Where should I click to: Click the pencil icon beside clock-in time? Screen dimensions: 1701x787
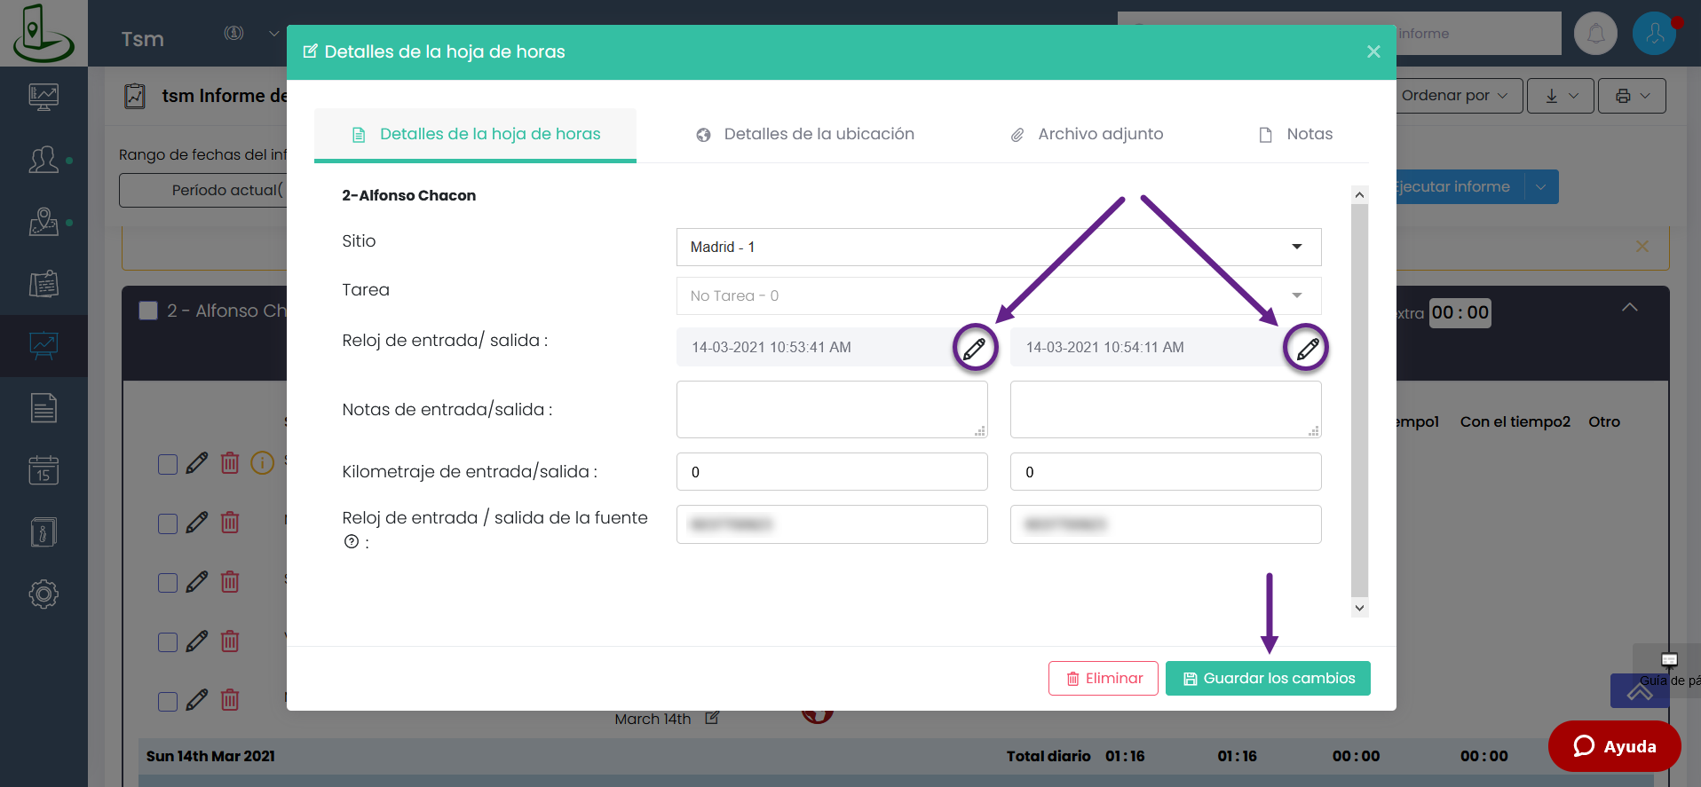click(x=975, y=348)
